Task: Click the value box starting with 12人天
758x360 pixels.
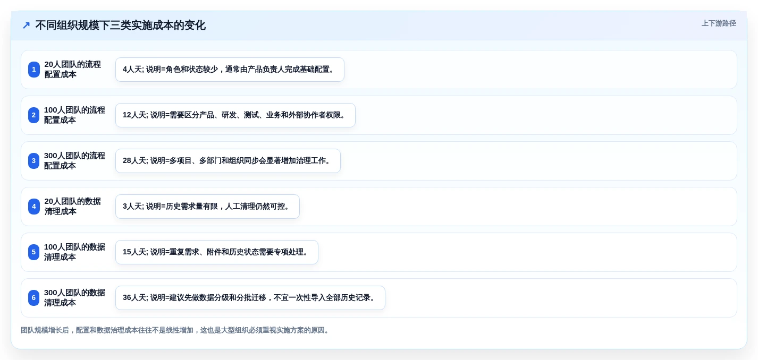Action: click(235, 115)
